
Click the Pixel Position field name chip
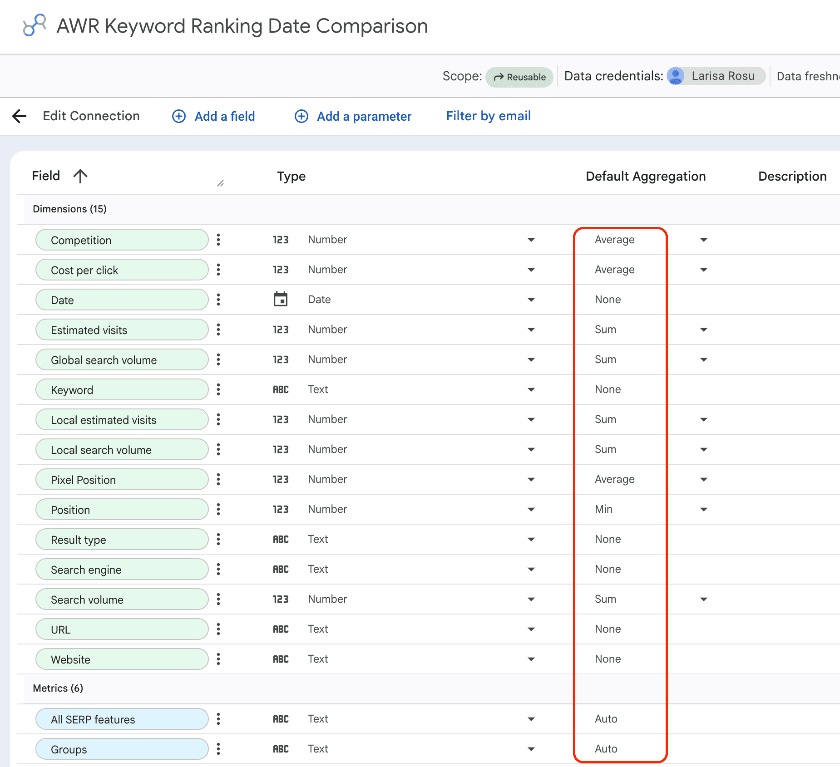click(x=122, y=479)
